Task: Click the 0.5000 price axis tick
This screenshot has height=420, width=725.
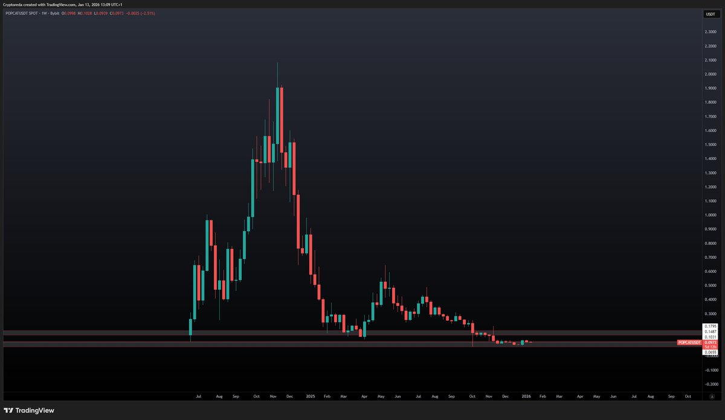Action: [710, 285]
